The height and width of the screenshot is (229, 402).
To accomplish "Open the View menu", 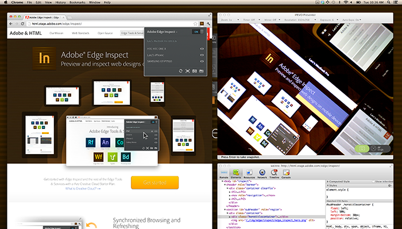I will pos(48,2).
